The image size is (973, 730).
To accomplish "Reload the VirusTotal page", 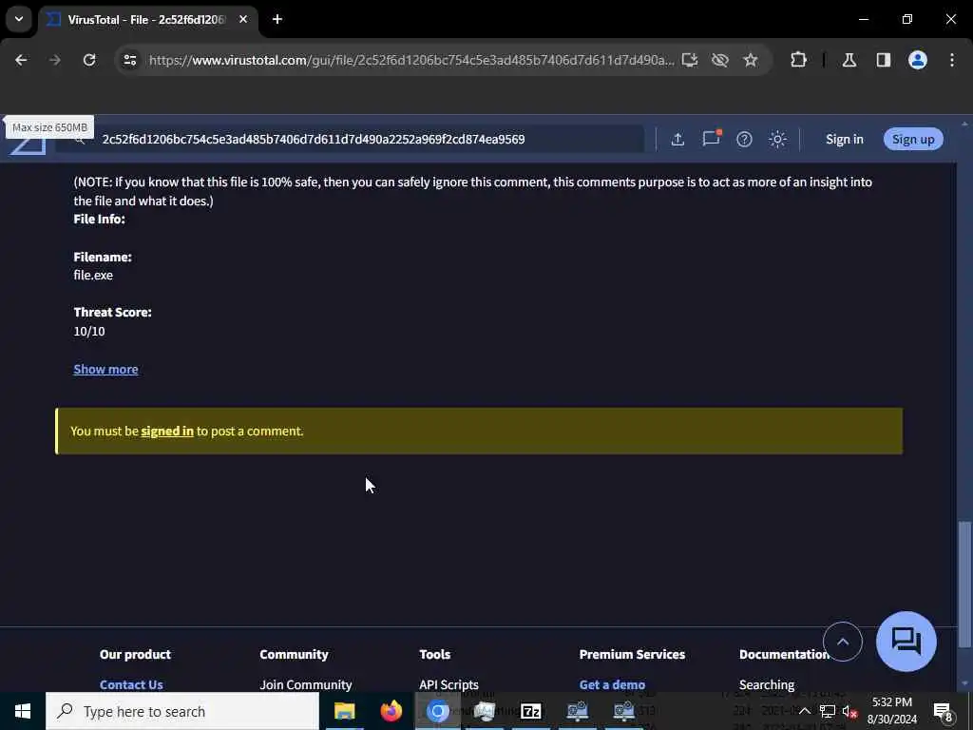I will click(x=89, y=60).
